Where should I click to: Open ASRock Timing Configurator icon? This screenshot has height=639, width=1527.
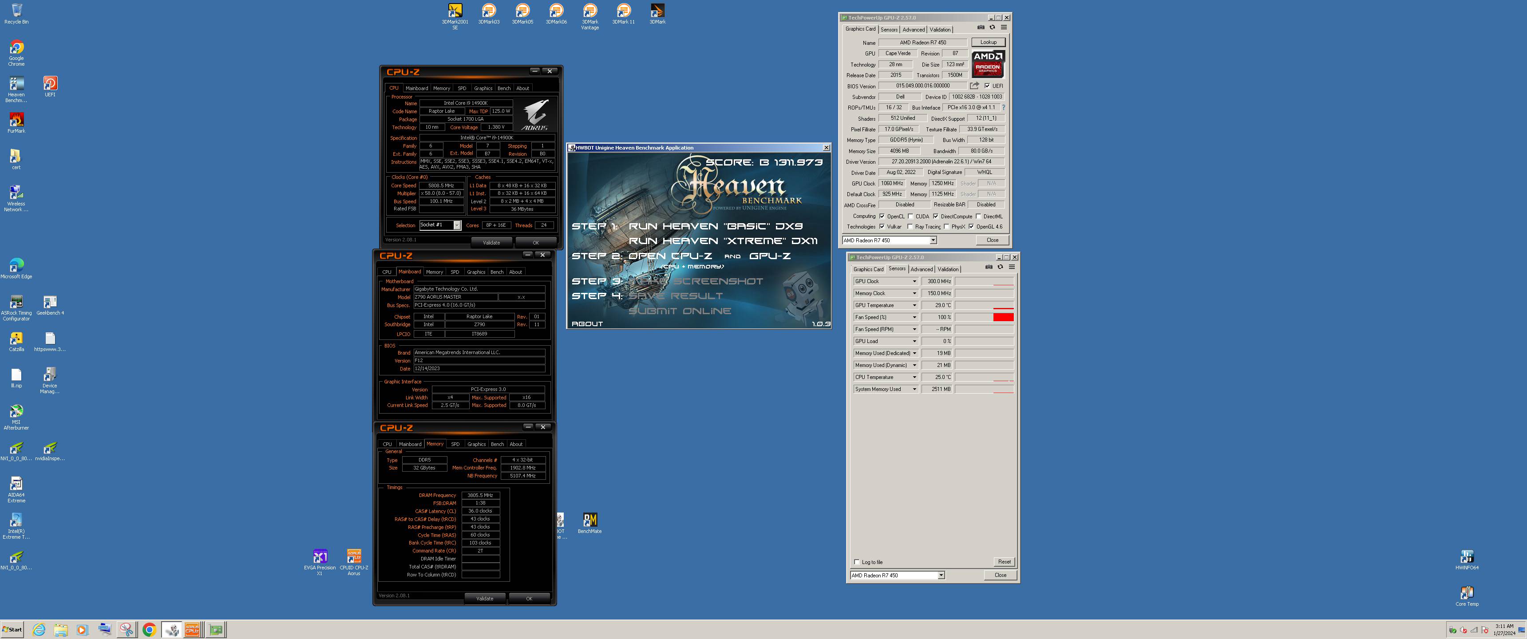pyautogui.click(x=16, y=308)
